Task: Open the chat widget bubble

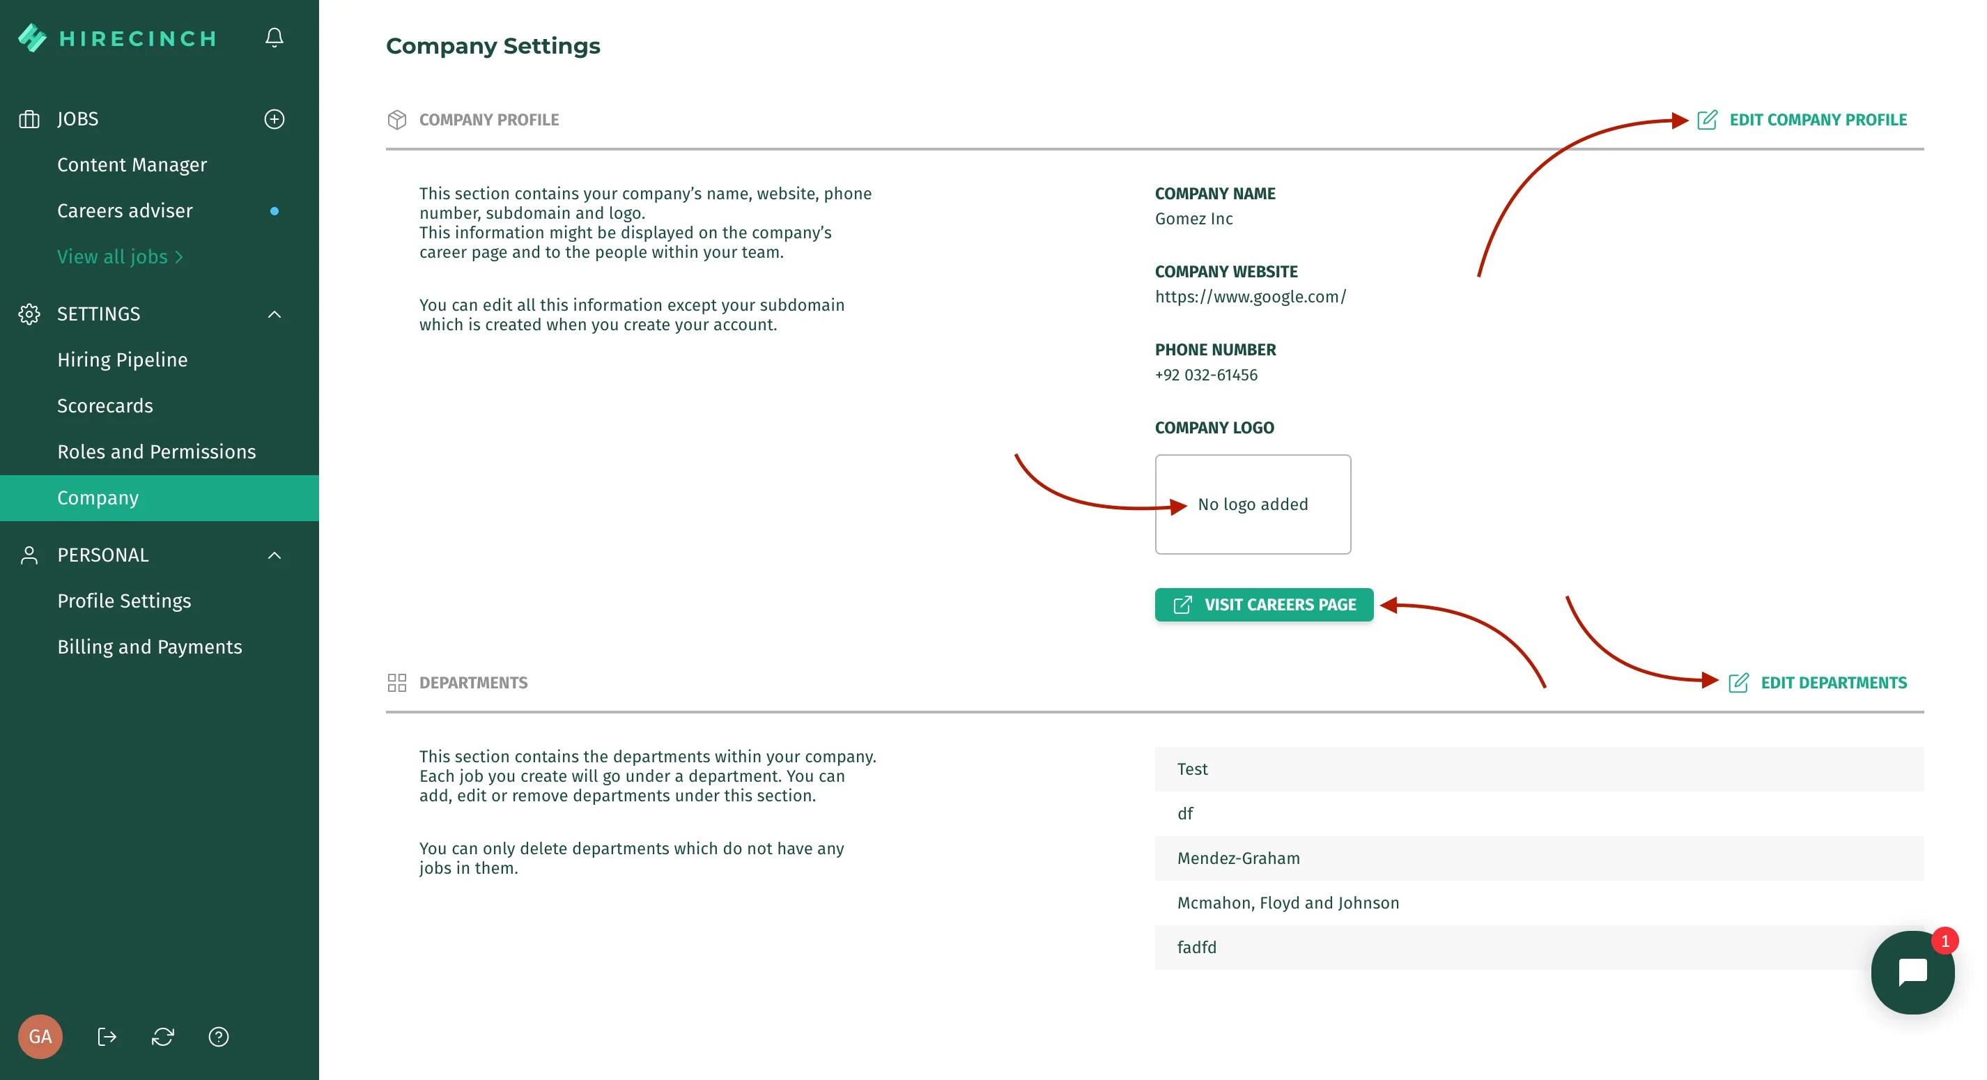Action: pyautogui.click(x=1912, y=972)
